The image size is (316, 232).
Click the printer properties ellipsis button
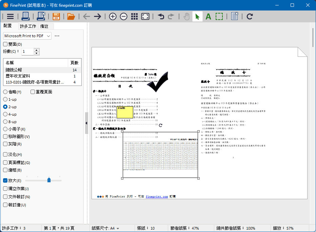pyautogui.click(x=57, y=36)
